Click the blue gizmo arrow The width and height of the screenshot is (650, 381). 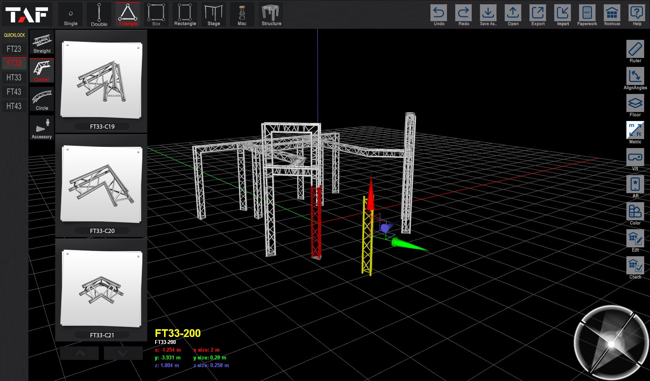(387, 227)
